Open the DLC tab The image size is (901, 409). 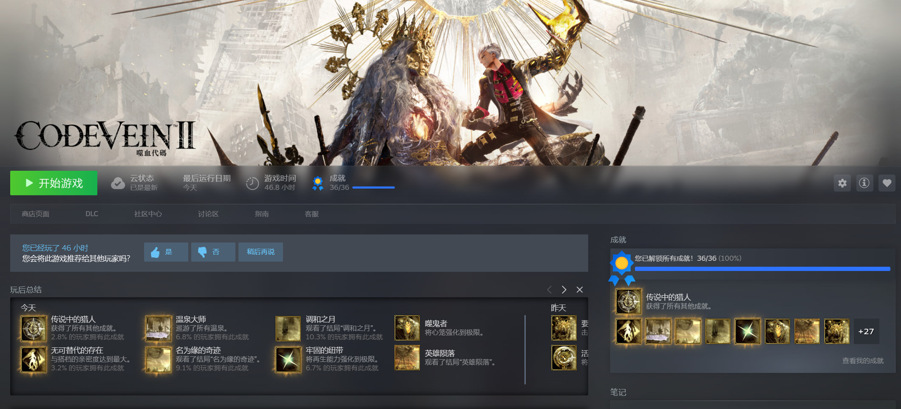point(91,214)
